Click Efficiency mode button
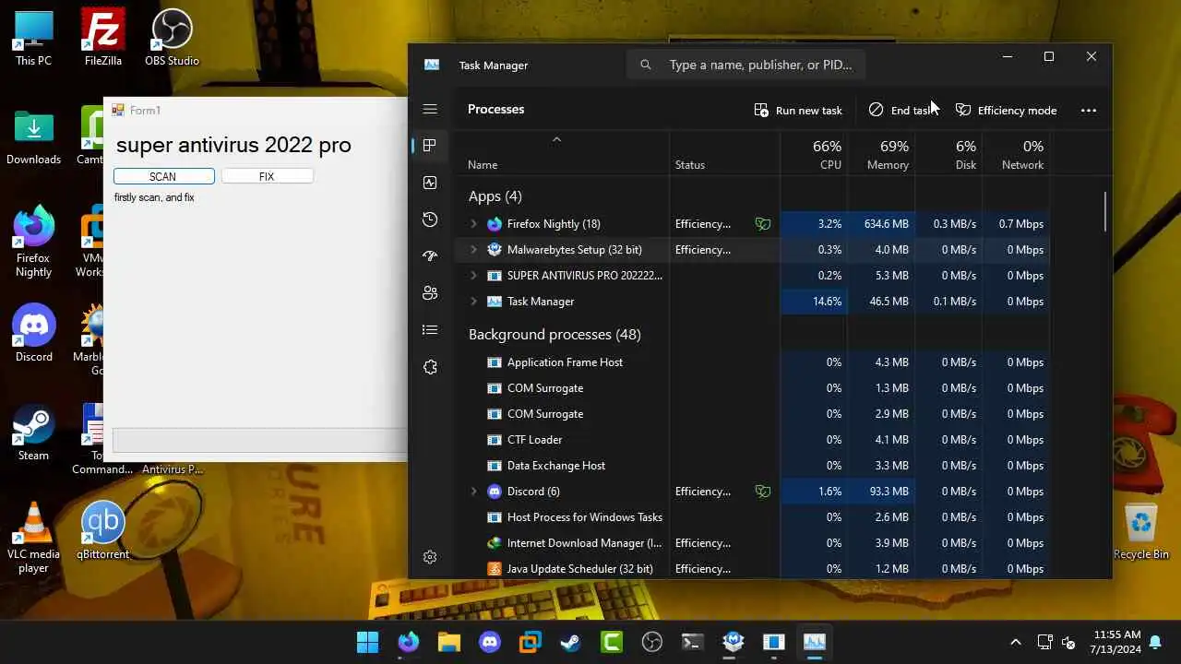Image resolution: width=1181 pixels, height=664 pixels. pyautogui.click(x=1006, y=110)
